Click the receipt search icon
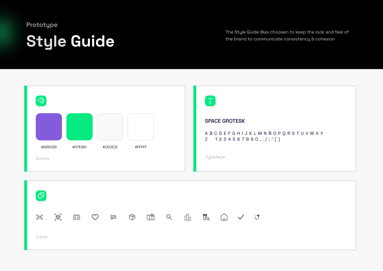 pos(206,217)
